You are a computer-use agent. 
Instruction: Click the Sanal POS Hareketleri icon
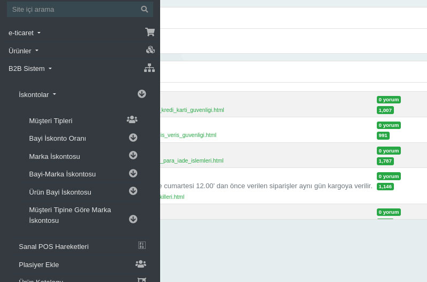pyautogui.click(x=141, y=246)
